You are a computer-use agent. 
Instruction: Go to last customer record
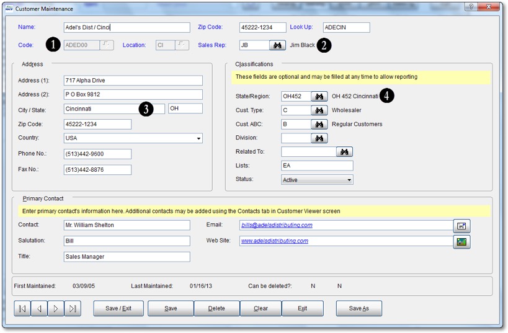point(73,308)
